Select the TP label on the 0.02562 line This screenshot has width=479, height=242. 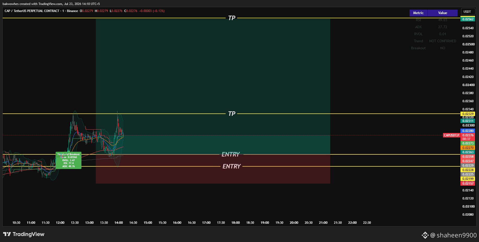[232, 18]
